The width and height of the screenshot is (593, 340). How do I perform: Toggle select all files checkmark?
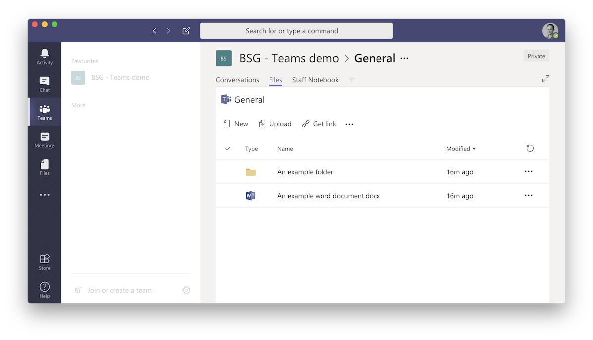click(x=228, y=149)
